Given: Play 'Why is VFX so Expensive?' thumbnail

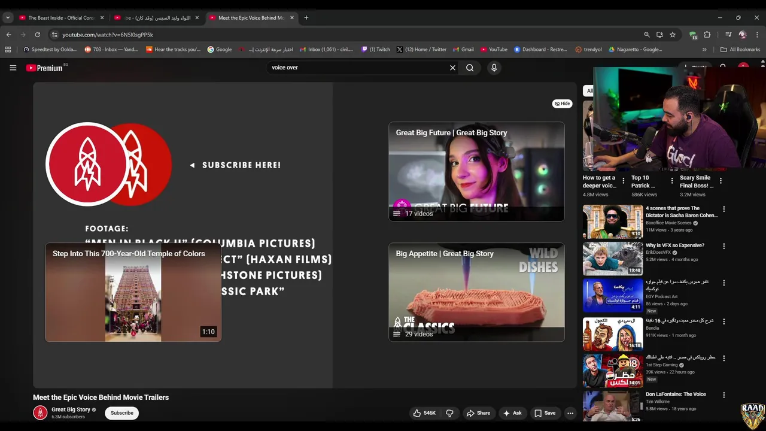Looking at the screenshot, I should click(x=613, y=259).
